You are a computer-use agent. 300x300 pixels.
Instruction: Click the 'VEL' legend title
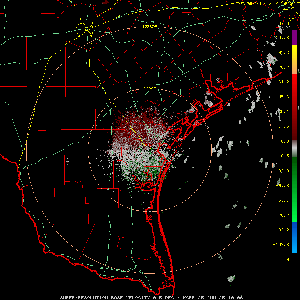[293, 20]
